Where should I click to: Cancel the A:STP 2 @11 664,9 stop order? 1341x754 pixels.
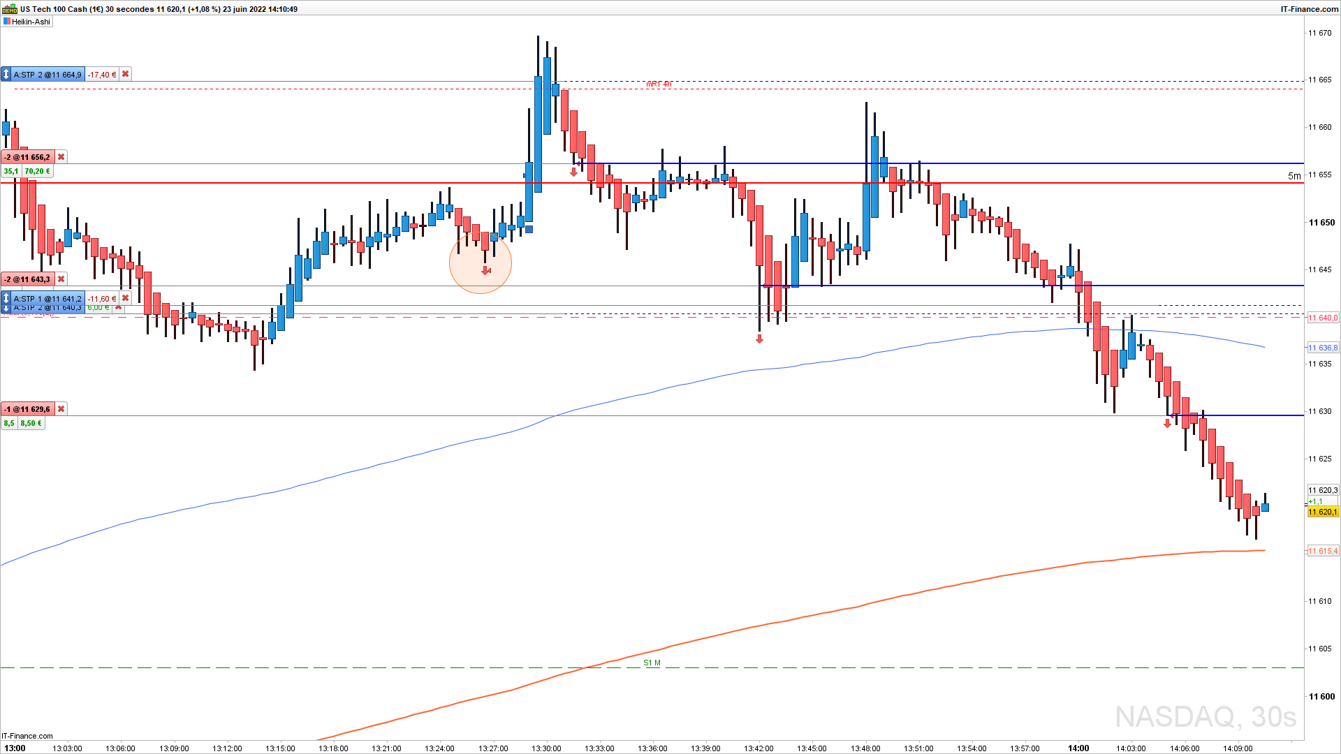point(126,75)
